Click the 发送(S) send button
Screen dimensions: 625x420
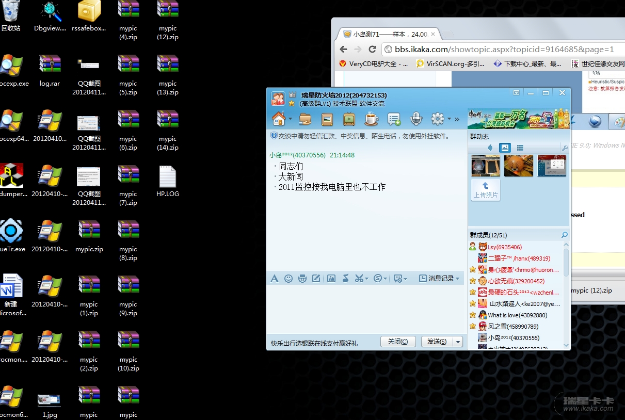437,342
